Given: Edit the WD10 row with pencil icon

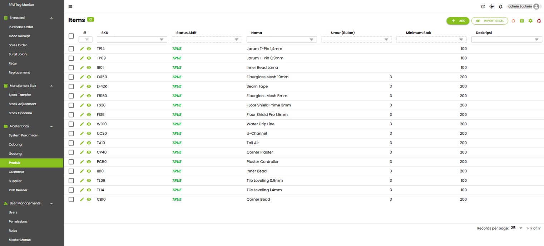Looking at the screenshot, I should (x=82, y=124).
